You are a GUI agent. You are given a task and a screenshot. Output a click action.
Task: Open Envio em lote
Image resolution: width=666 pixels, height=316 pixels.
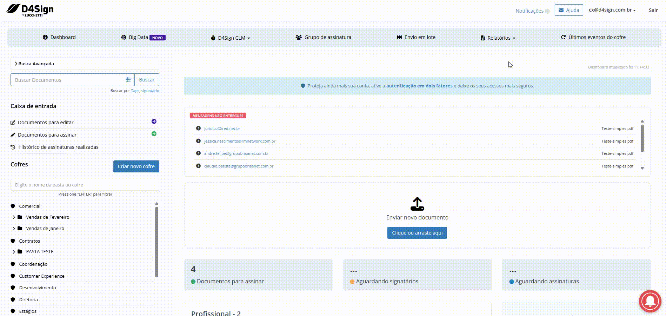click(x=416, y=37)
